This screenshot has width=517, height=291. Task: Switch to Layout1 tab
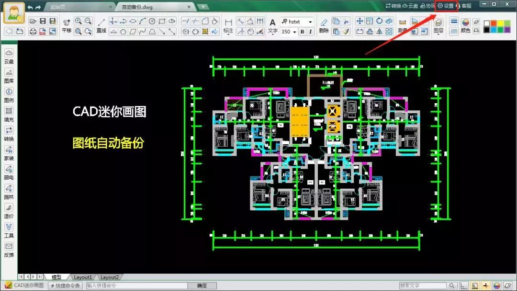[82, 277]
